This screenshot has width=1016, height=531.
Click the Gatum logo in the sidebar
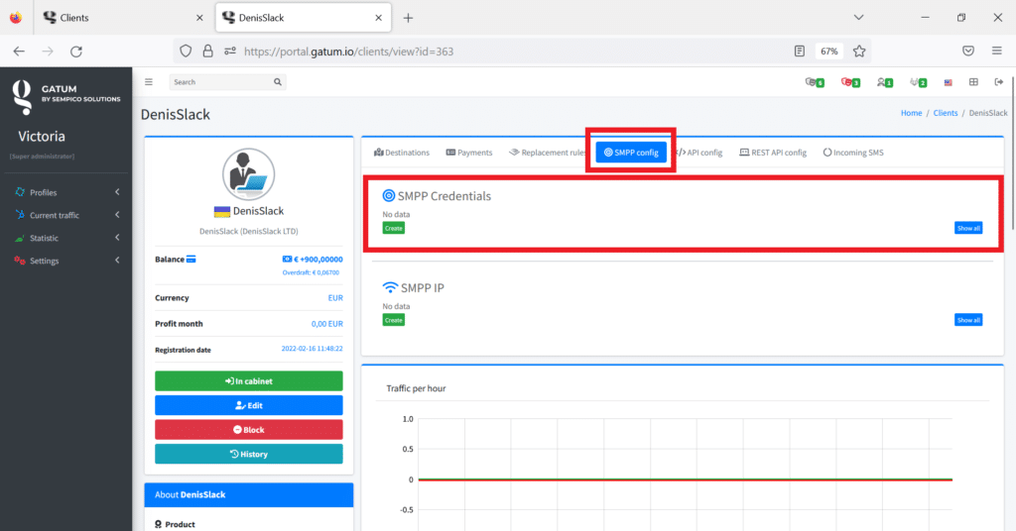point(66,96)
